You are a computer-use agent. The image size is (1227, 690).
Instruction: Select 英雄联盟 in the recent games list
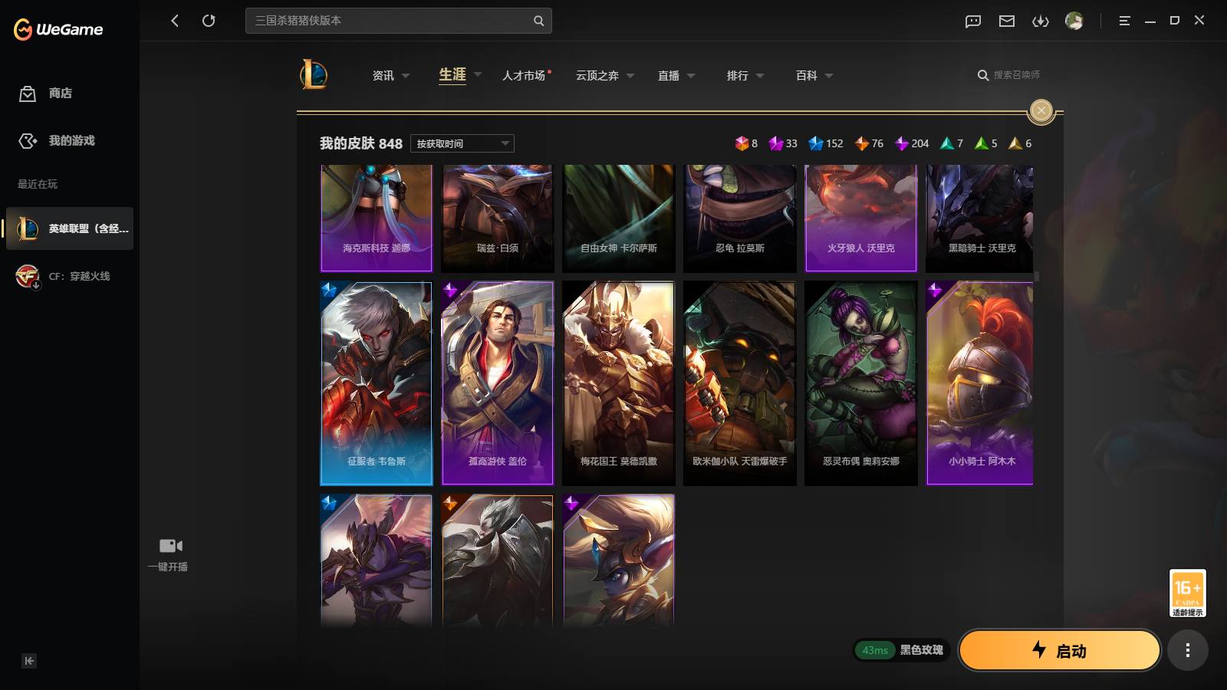coord(70,228)
